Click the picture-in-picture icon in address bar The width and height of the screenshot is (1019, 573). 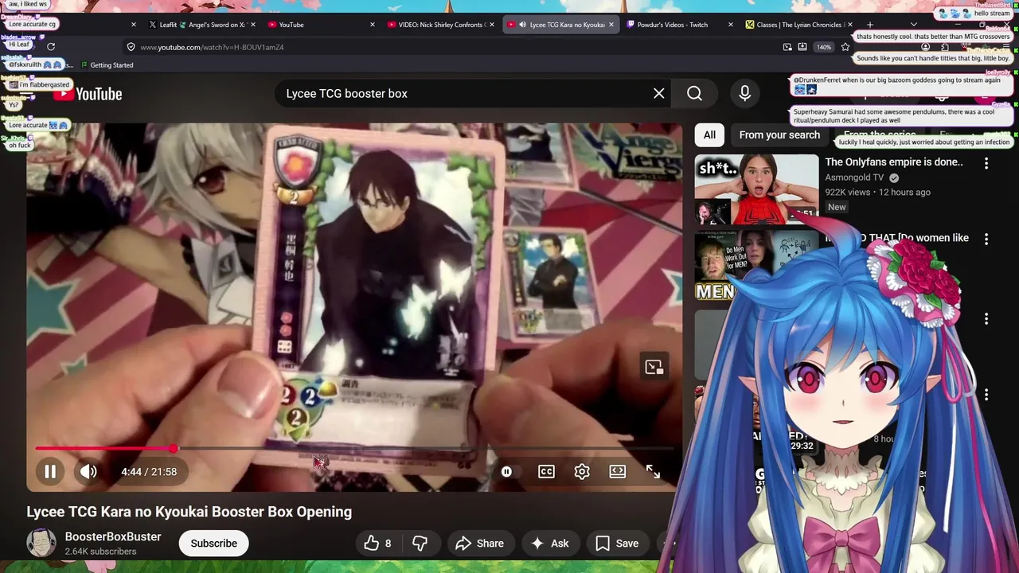tap(787, 47)
